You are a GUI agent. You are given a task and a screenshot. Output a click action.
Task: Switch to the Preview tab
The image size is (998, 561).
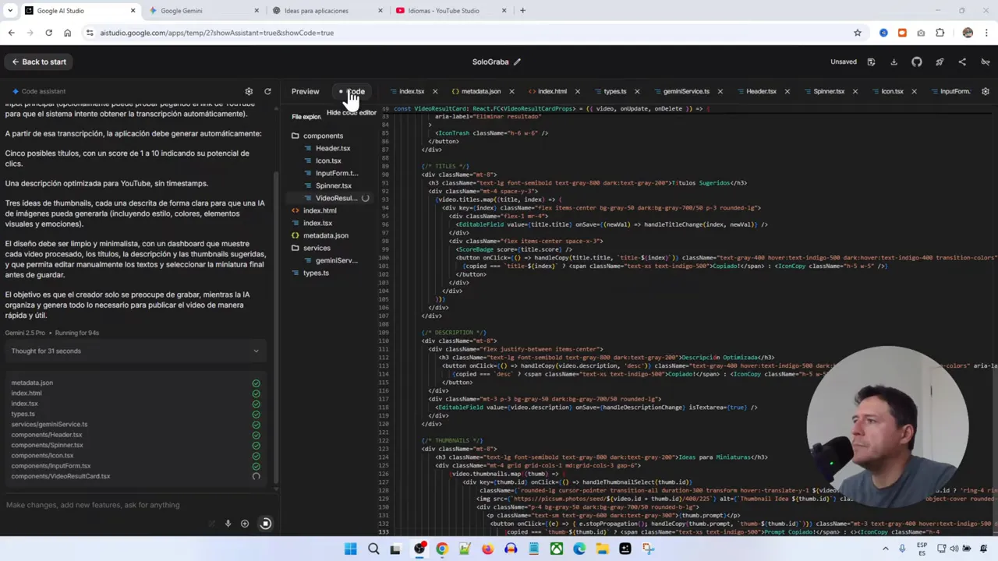pyautogui.click(x=305, y=91)
